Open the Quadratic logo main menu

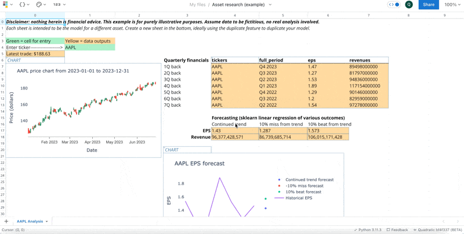[7, 5]
